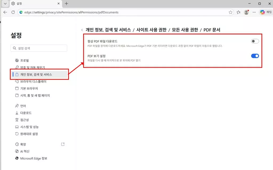Disable the PDF 보기 설정 toggle
The image size is (273, 170).
[x=255, y=56]
